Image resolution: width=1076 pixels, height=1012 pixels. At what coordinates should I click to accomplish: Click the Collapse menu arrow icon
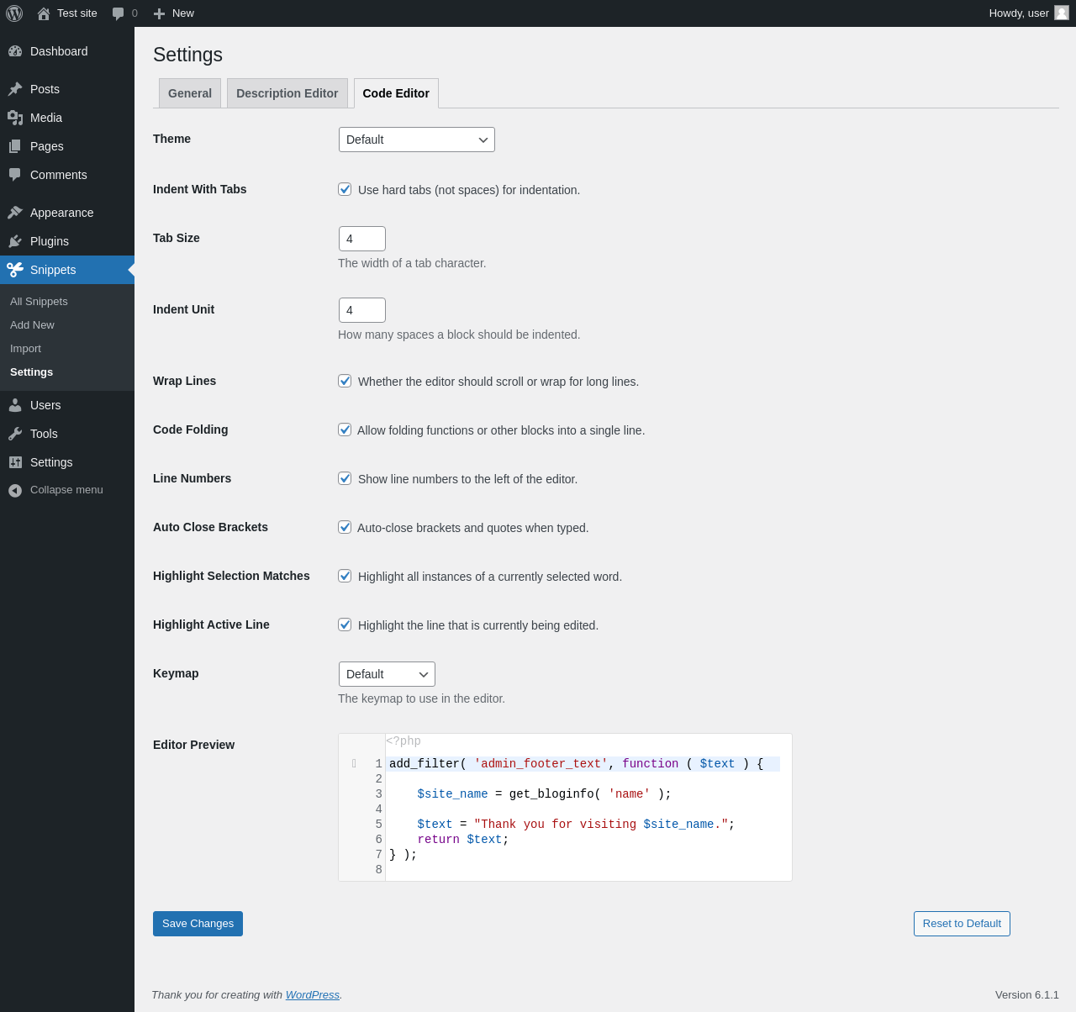coord(15,490)
